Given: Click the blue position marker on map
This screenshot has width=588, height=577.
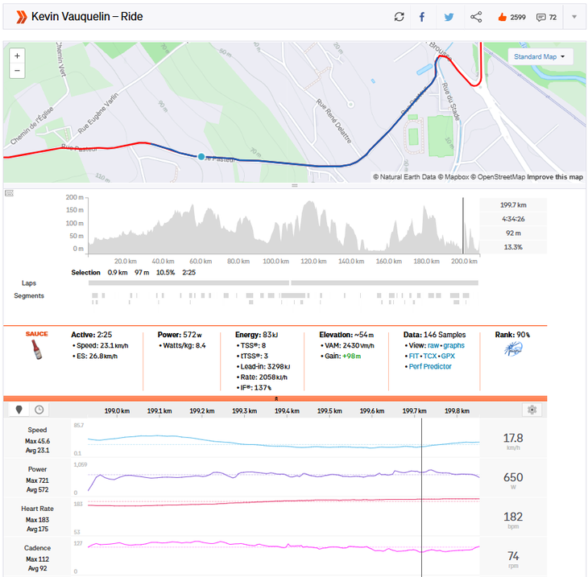Looking at the screenshot, I should pyautogui.click(x=201, y=156).
